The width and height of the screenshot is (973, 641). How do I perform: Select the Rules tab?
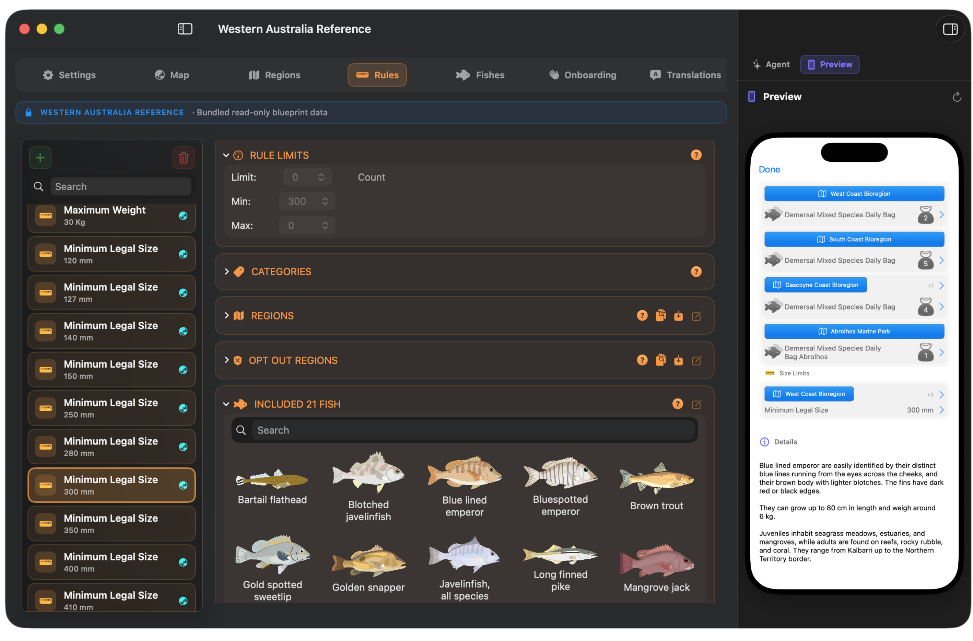(x=377, y=75)
